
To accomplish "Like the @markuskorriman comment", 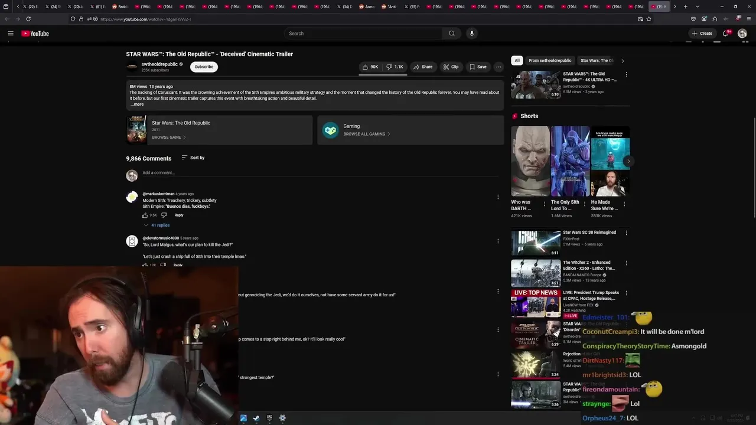I will click(x=145, y=215).
